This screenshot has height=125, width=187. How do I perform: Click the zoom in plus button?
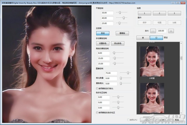[171, 31]
